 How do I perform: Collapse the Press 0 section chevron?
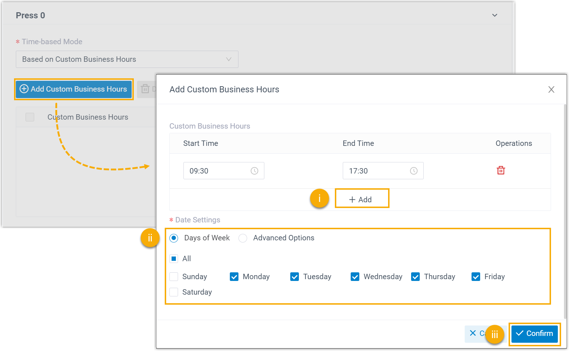(495, 15)
